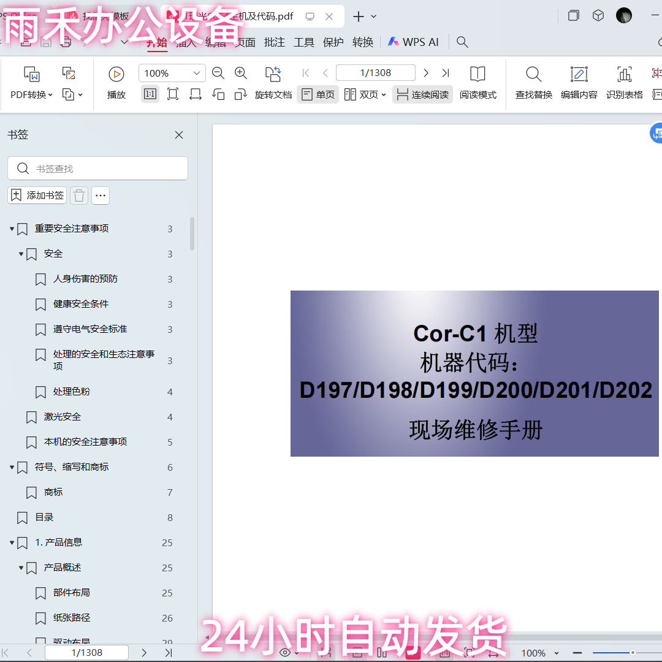Jump to last page in toolbar
This screenshot has height=662, width=662.
pyautogui.click(x=446, y=73)
